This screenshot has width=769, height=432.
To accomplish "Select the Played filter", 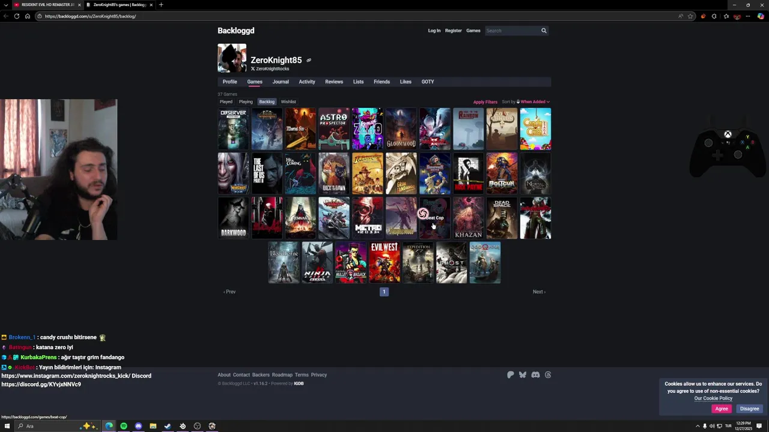I will [x=226, y=102].
